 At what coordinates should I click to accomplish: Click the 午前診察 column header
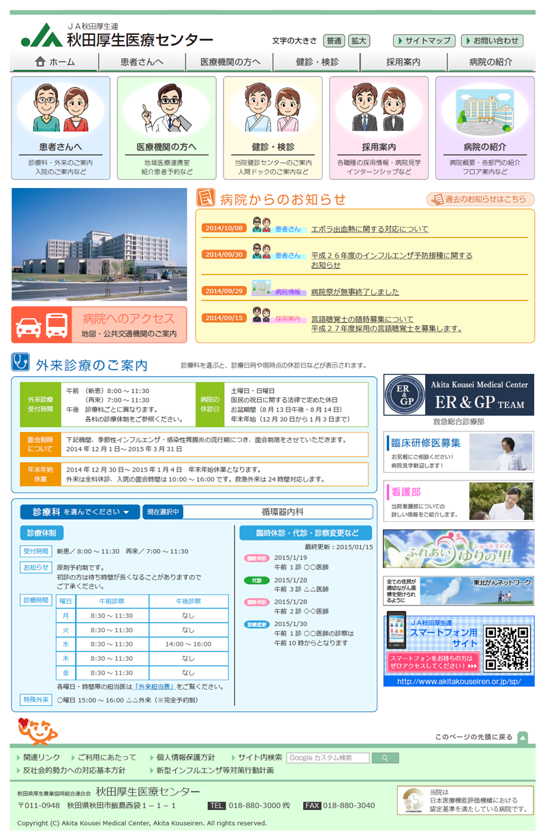112,601
